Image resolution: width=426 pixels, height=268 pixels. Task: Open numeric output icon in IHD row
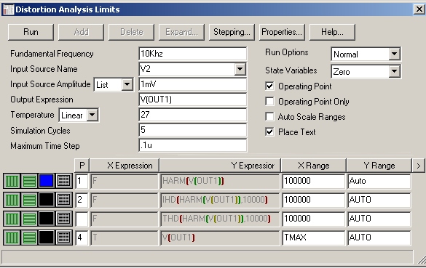point(64,200)
